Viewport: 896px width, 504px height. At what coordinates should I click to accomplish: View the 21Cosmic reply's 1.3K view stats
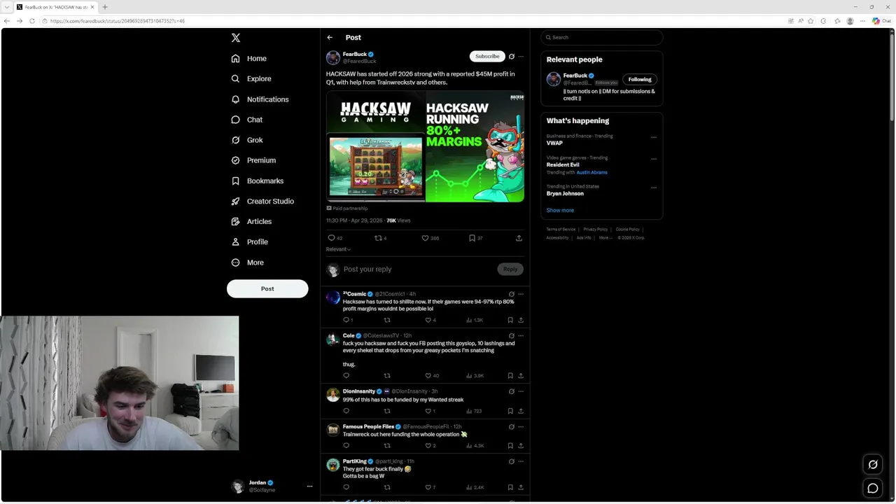click(x=475, y=320)
